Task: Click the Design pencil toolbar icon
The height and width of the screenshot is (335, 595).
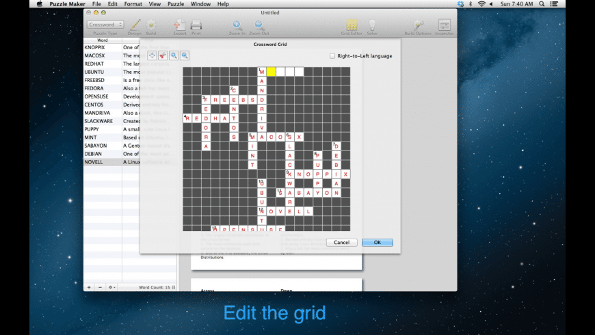Action: point(135,25)
